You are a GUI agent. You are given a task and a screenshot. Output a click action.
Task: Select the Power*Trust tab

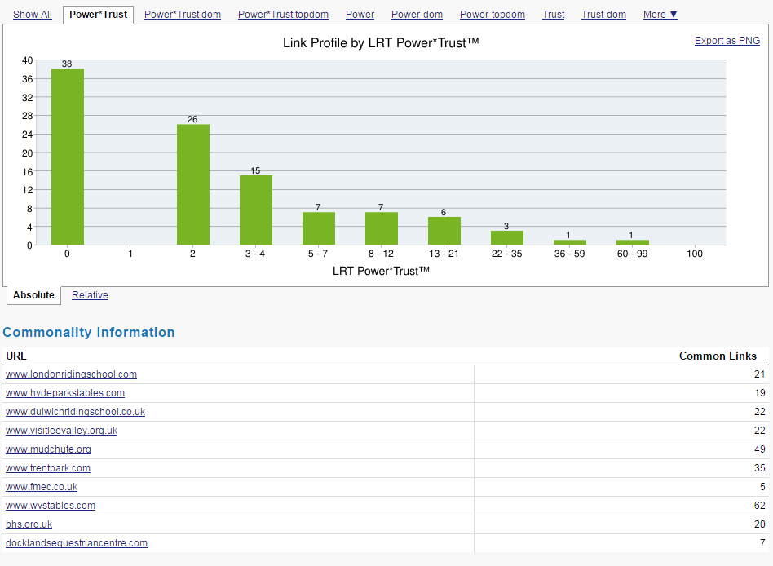coord(98,15)
